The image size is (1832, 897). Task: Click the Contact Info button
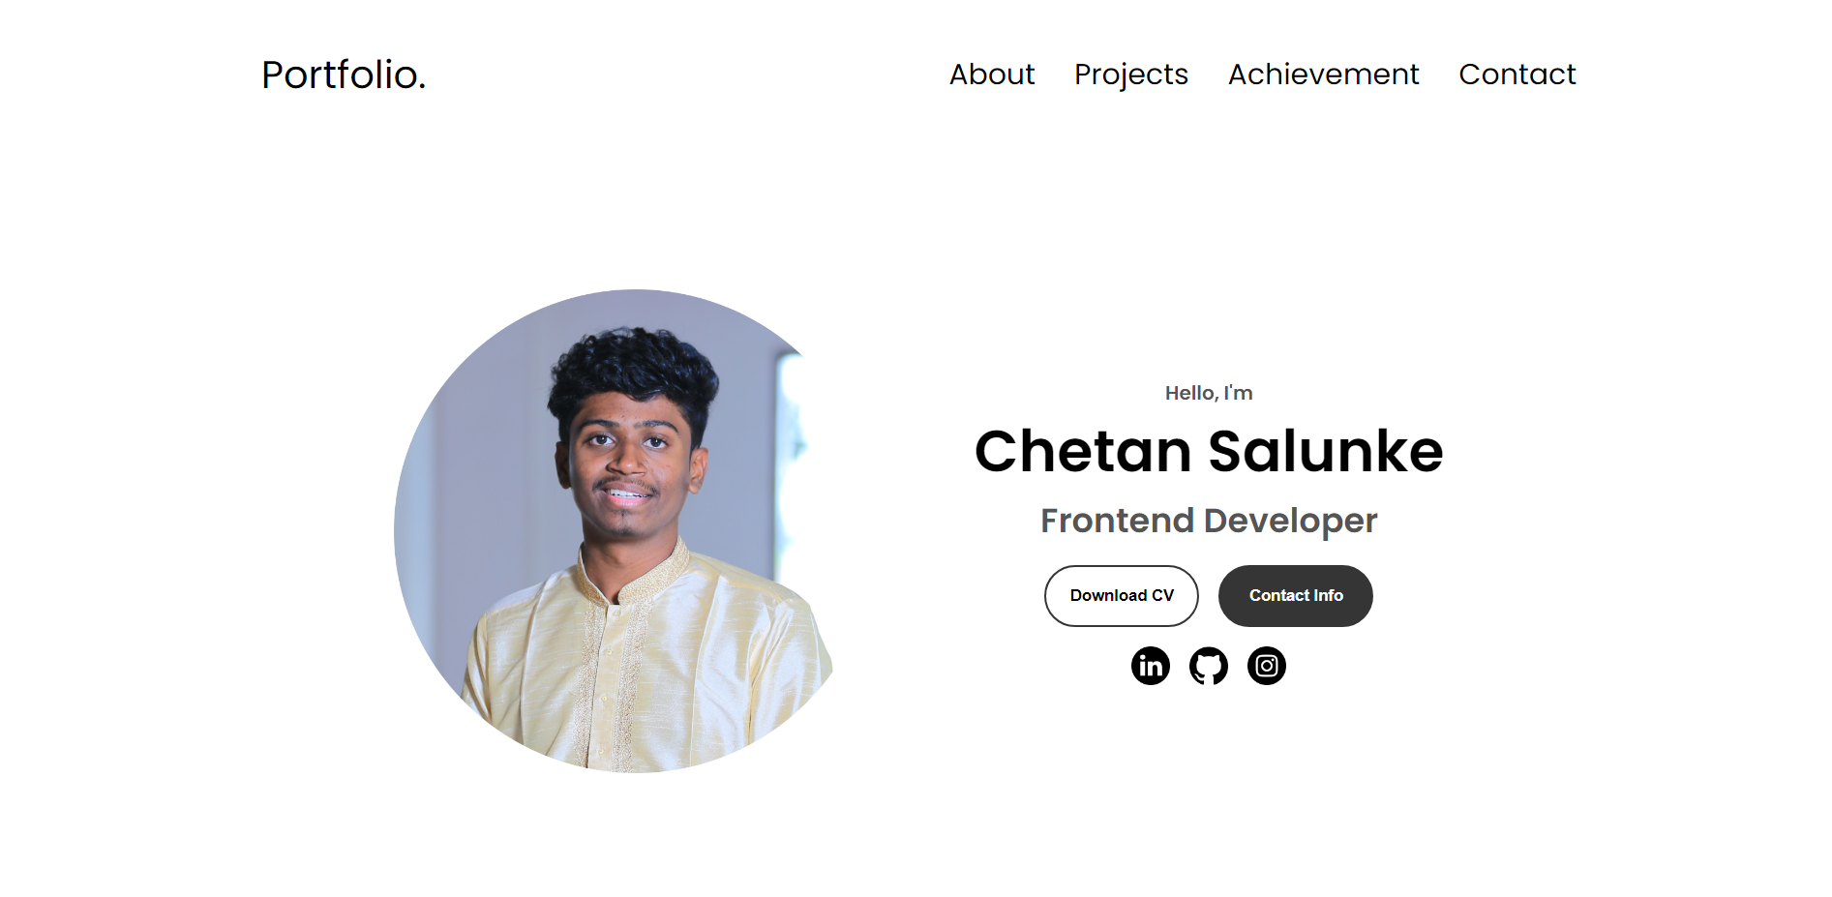click(x=1295, y=596)
